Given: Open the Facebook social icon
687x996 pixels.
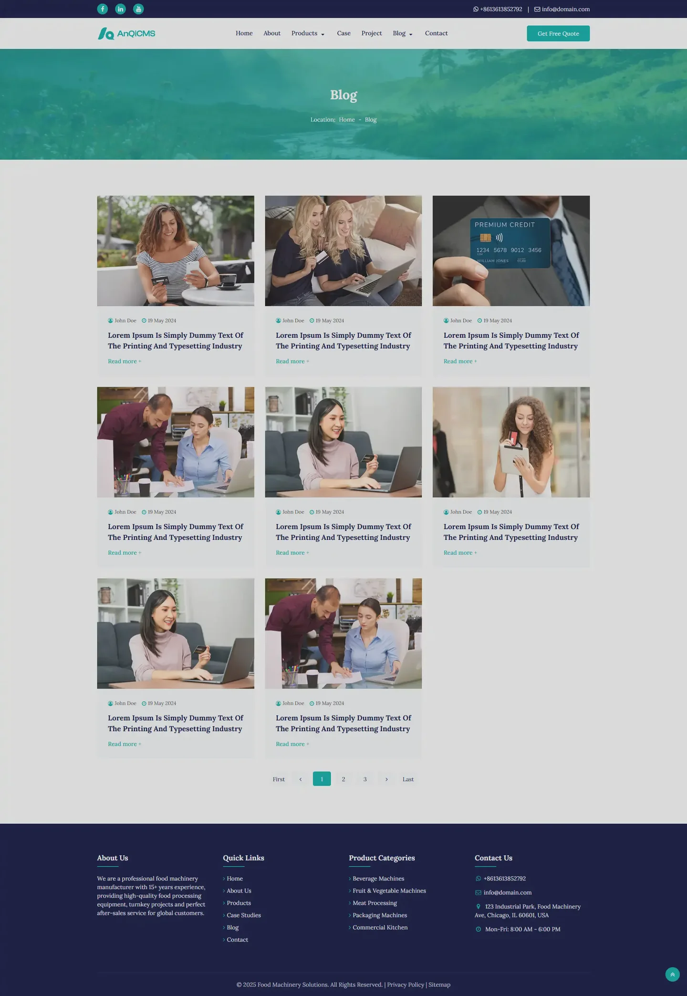Looking at the screenshot, I should point(103,9).
